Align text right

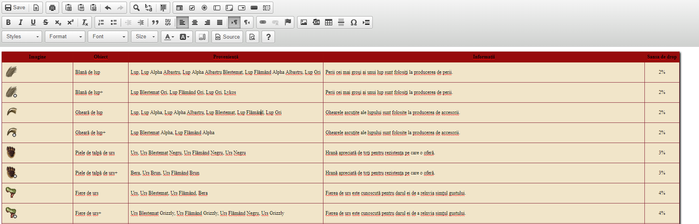coord(207,22)
